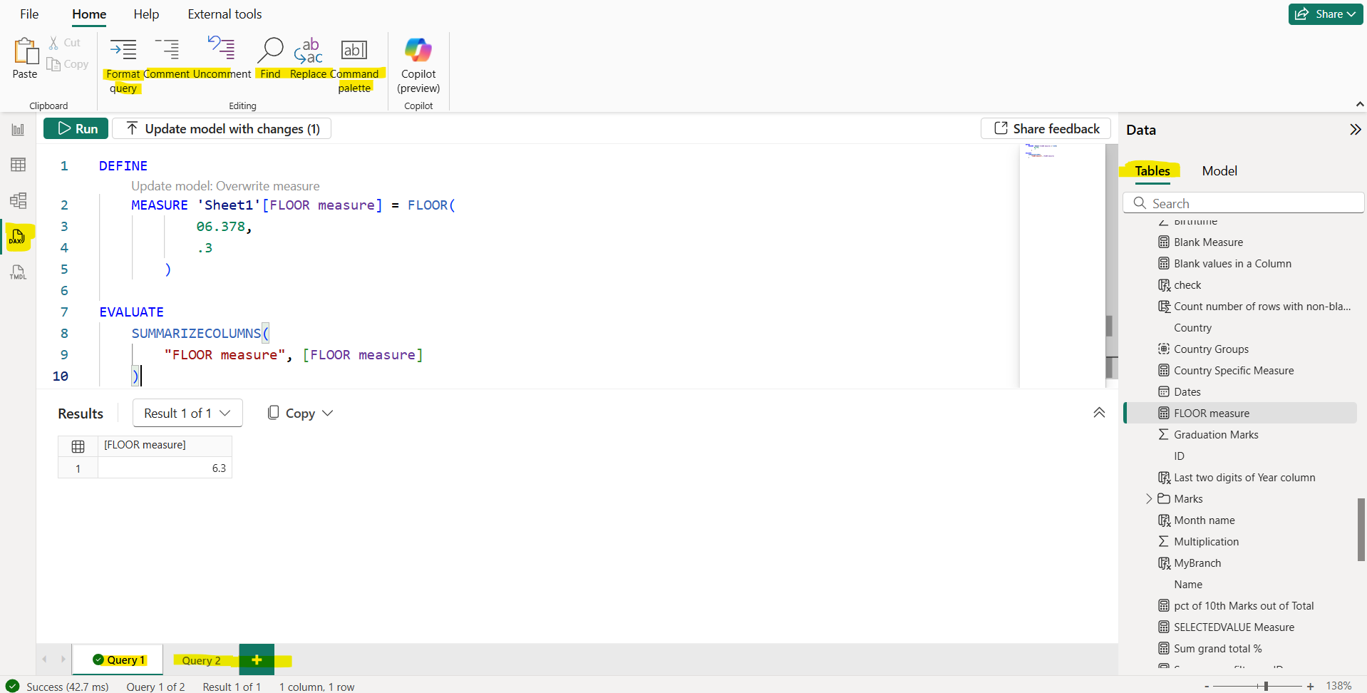Switch to Table view in the sidebar
Image resolution: width=1367 pixels, height=693 pixels.
click(18, 164)
